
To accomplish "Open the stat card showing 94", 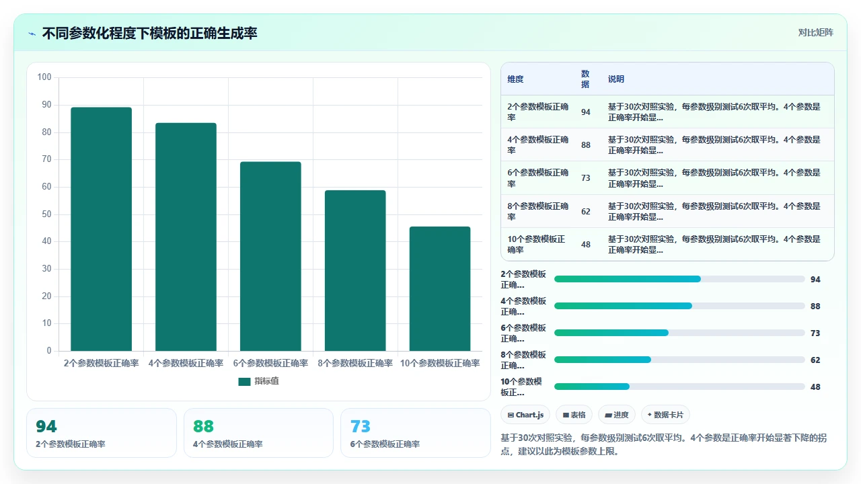I will (102, 433).
